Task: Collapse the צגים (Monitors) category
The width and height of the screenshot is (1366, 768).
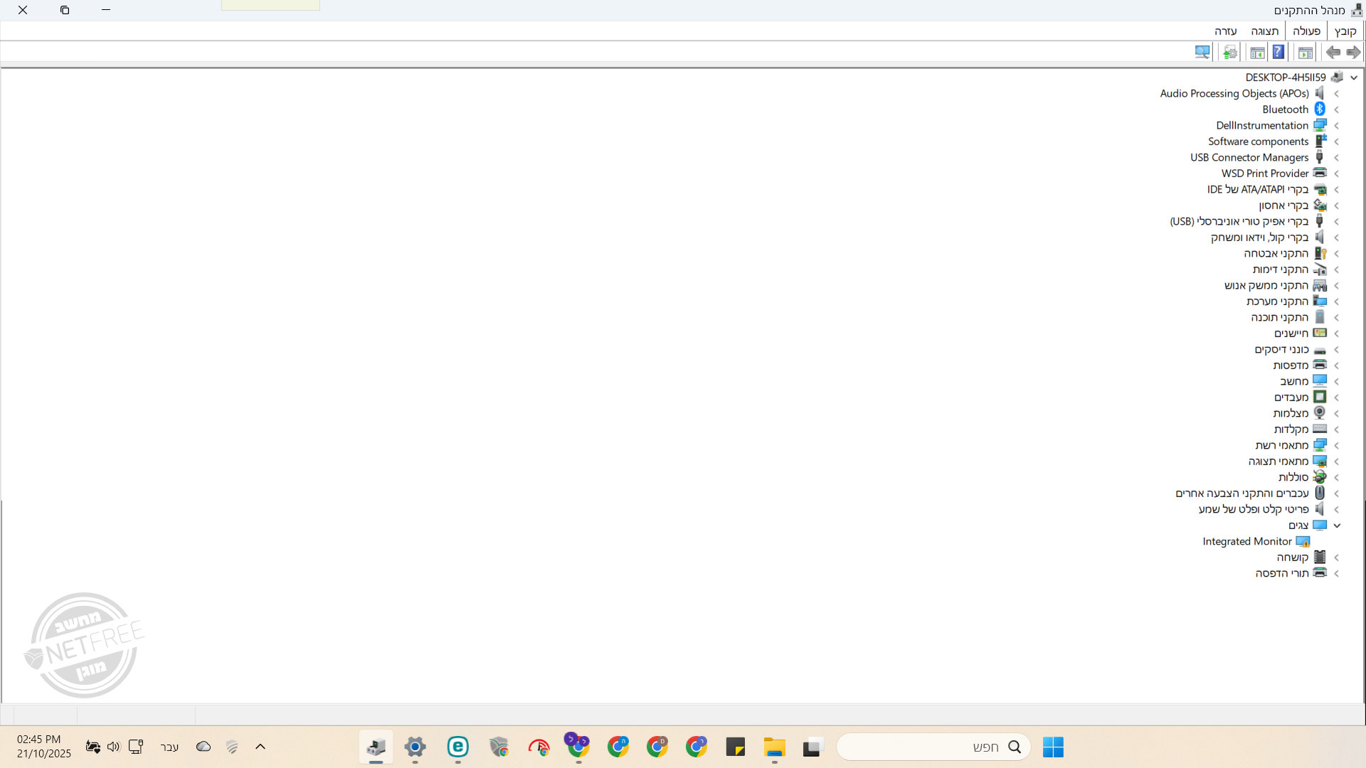Action: tap(1337, 526)
